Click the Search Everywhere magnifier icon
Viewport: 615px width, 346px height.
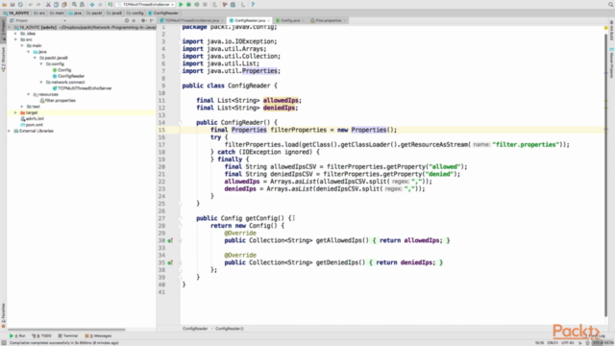pos(611,4)
